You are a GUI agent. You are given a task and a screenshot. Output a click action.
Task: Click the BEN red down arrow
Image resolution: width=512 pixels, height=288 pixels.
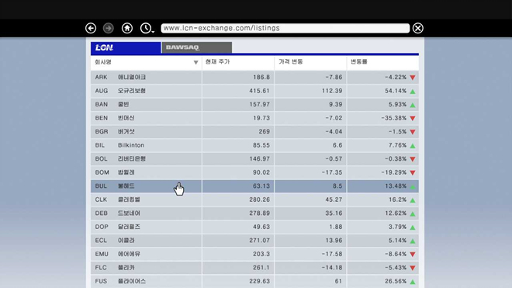point(413,118)
